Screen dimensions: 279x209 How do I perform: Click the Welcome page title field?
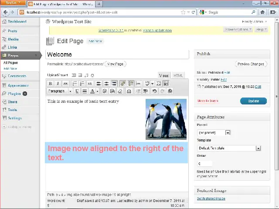117,54
